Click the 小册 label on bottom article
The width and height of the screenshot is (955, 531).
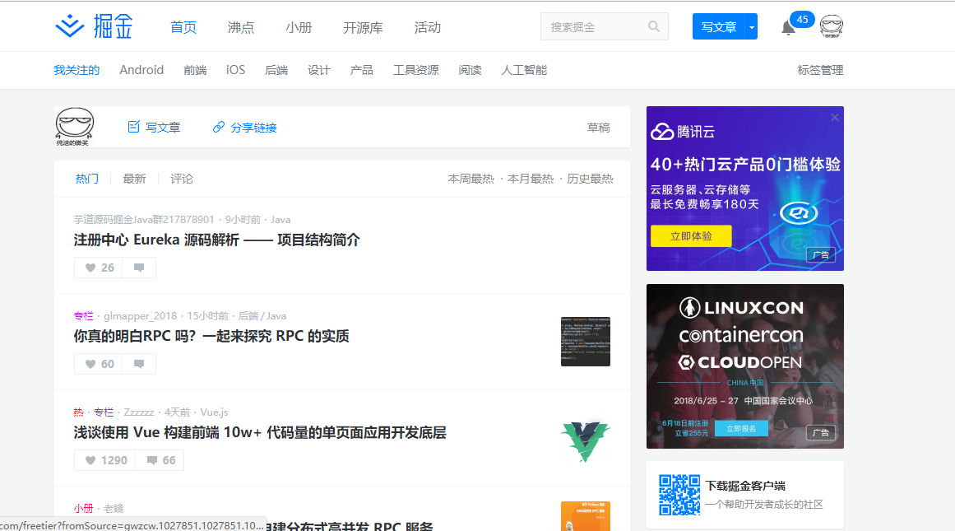point(83,509)
